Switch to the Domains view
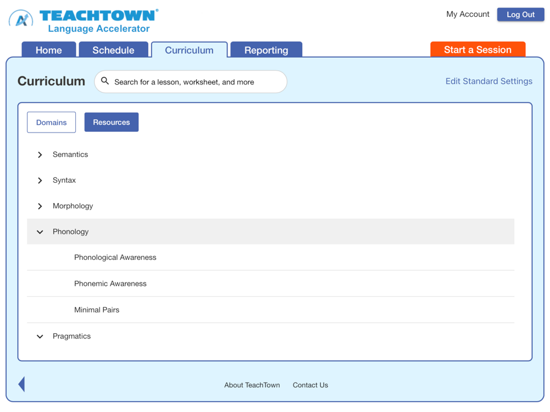 pyautogui.click(x=51, y=122)
